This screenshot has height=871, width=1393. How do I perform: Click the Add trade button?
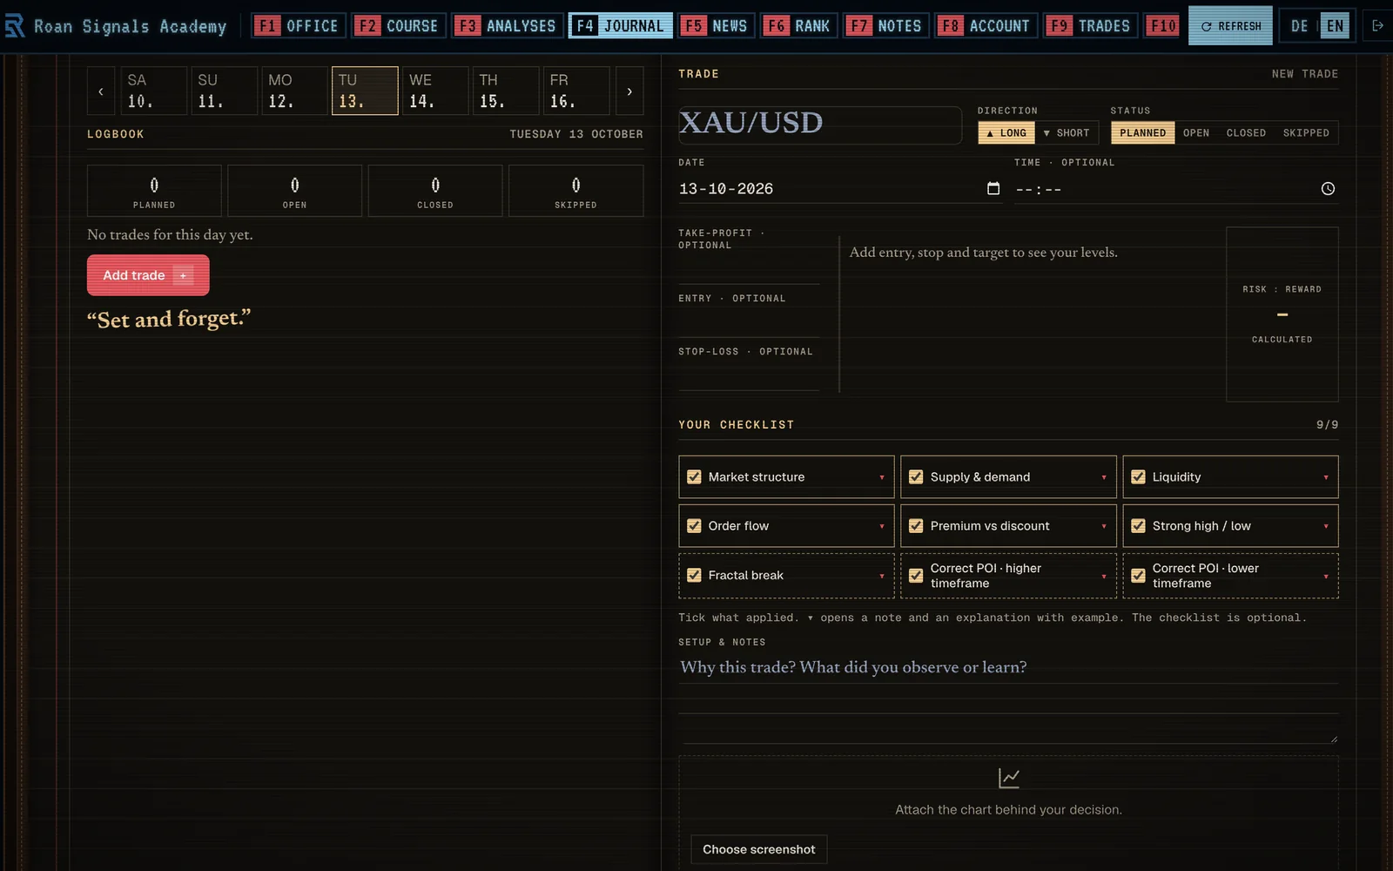pos(148,275)
